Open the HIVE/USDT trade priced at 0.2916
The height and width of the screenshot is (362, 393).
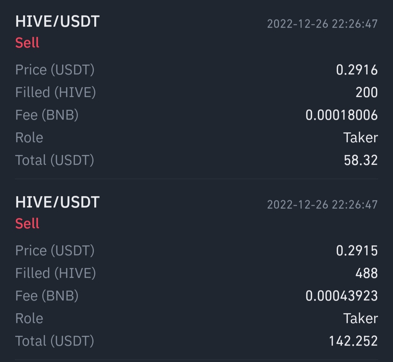coord(57,22)
